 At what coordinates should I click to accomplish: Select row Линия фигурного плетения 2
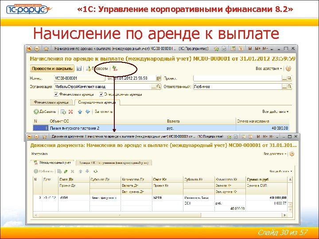[161, 128]
